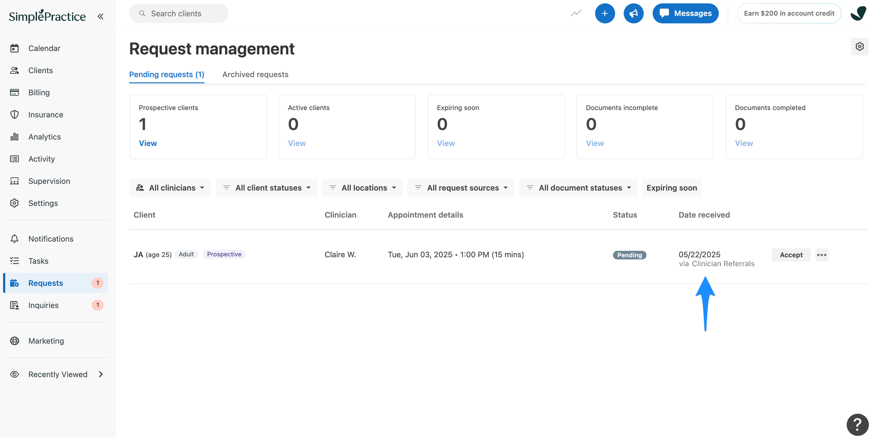
Task: Focus the Search clients field
Action: coord(178,14)
